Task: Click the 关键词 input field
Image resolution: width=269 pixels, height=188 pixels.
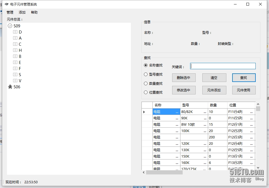Action: click(x=223, y=66)
